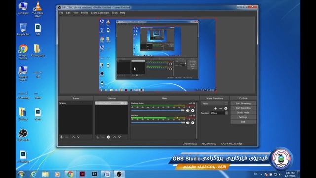This screenshot has width=316, height=178.
Task: Open Adobe Lightroom from the taskbar
Action: (x=94, y=174)
